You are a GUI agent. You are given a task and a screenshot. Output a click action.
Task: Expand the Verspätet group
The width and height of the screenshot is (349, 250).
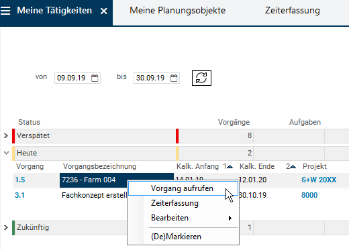pyautogui.click(x=6, y=135)
